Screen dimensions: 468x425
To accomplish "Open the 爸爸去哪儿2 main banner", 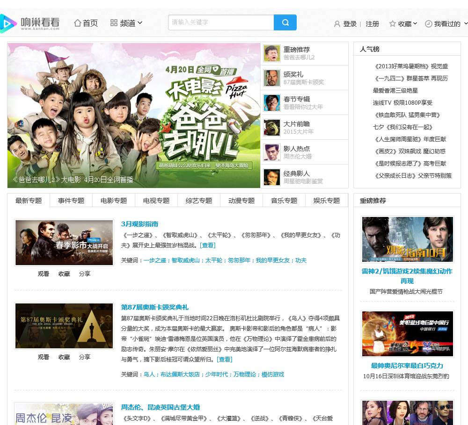I will [x=134, y=115].
